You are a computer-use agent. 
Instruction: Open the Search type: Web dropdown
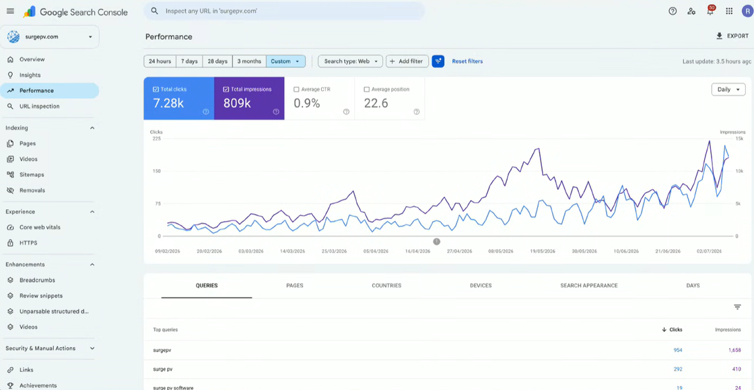tap(351, 61)
